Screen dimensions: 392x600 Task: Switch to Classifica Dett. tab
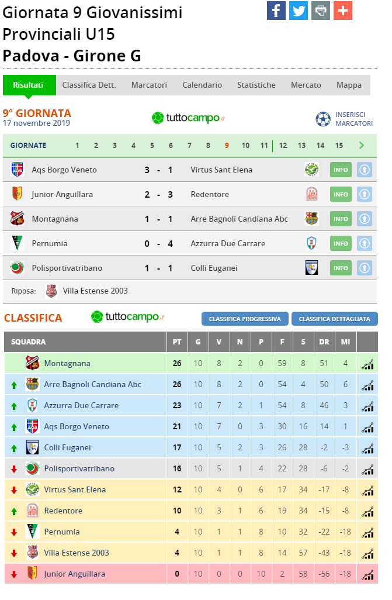89,85
